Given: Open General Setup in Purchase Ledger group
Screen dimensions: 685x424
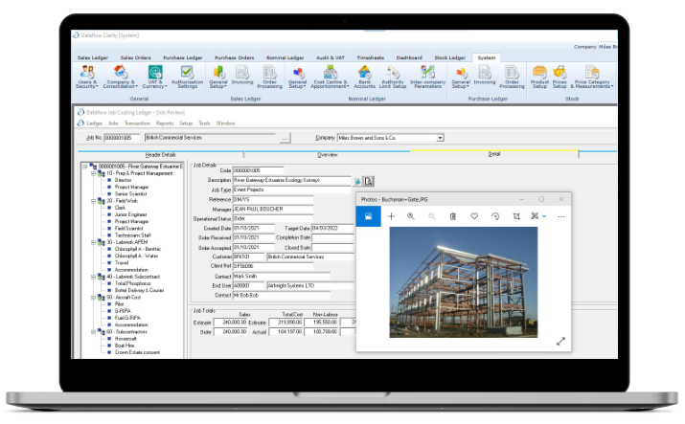Looking at the screenshot, I should [461, 77].
